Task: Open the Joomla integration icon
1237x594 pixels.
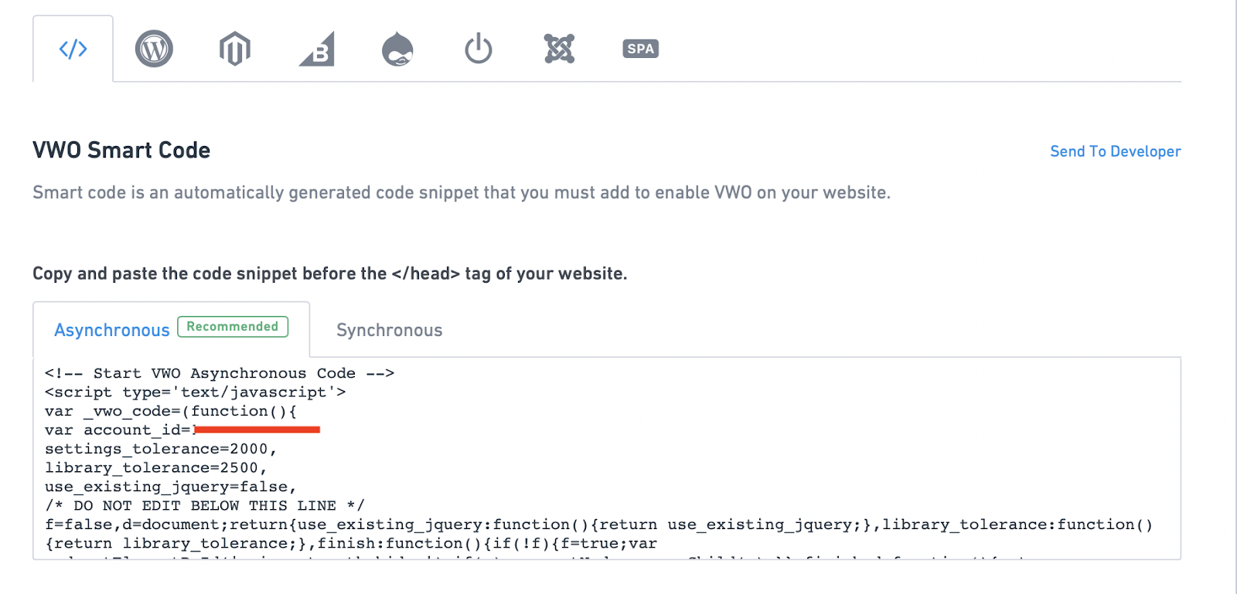Action: point(559,49)
